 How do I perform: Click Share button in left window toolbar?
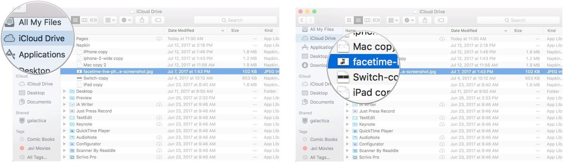[142, 20]
